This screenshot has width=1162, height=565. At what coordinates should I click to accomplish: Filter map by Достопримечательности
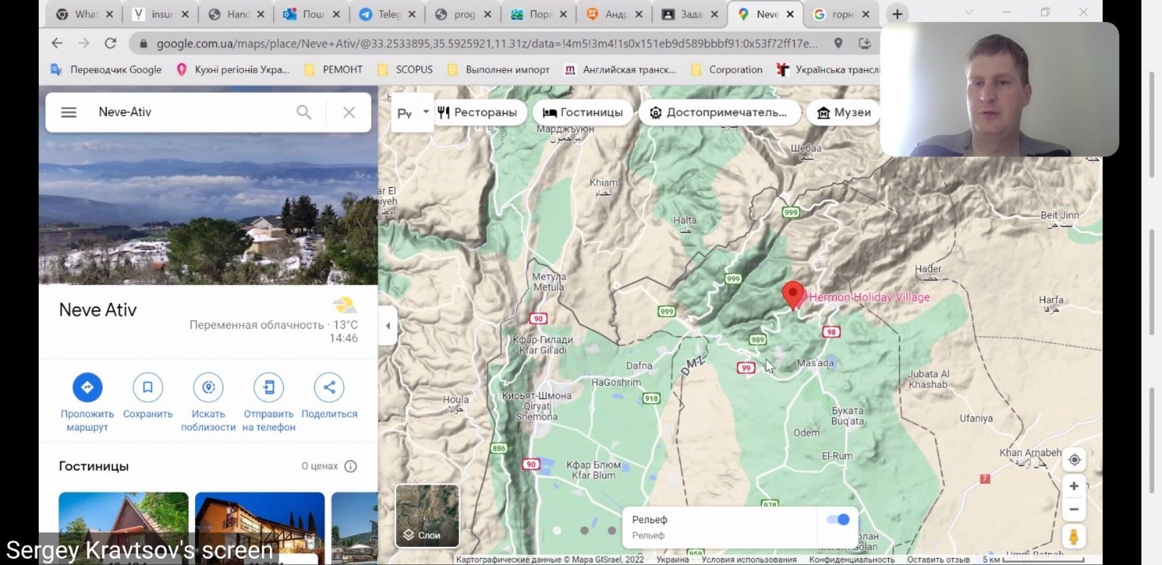[x=719, y=112]
